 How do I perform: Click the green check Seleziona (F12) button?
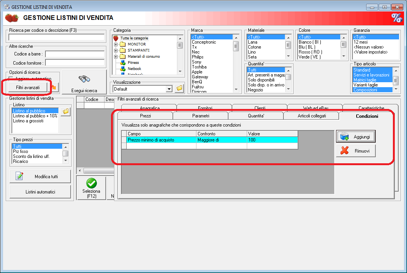point(92,188)
